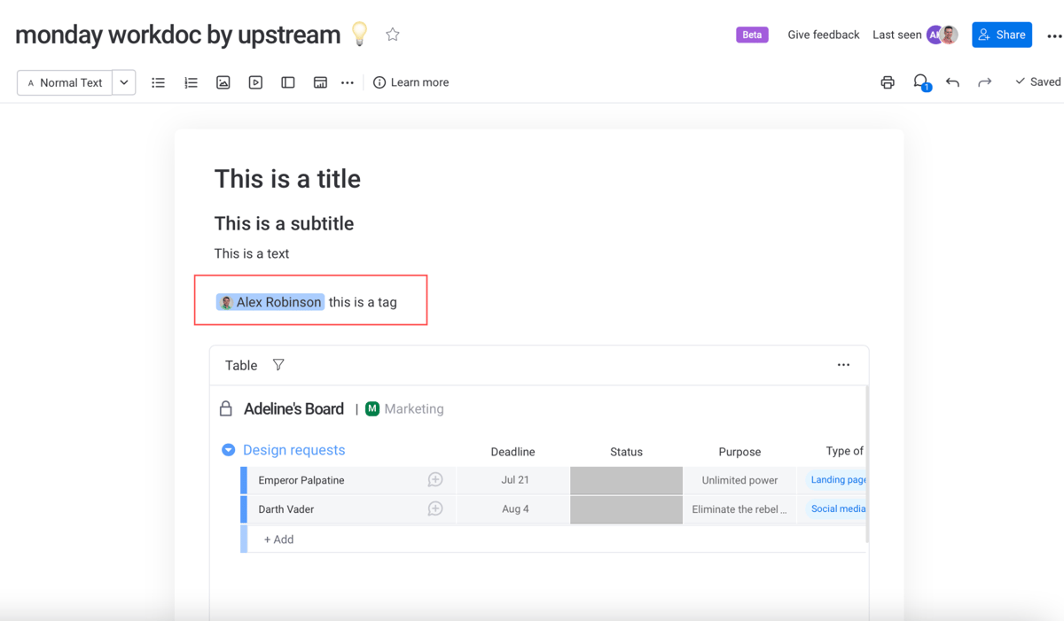Expand the toolbar overflow menu
This screenshot has height=621, width=1064.
(x=347, y=82)
